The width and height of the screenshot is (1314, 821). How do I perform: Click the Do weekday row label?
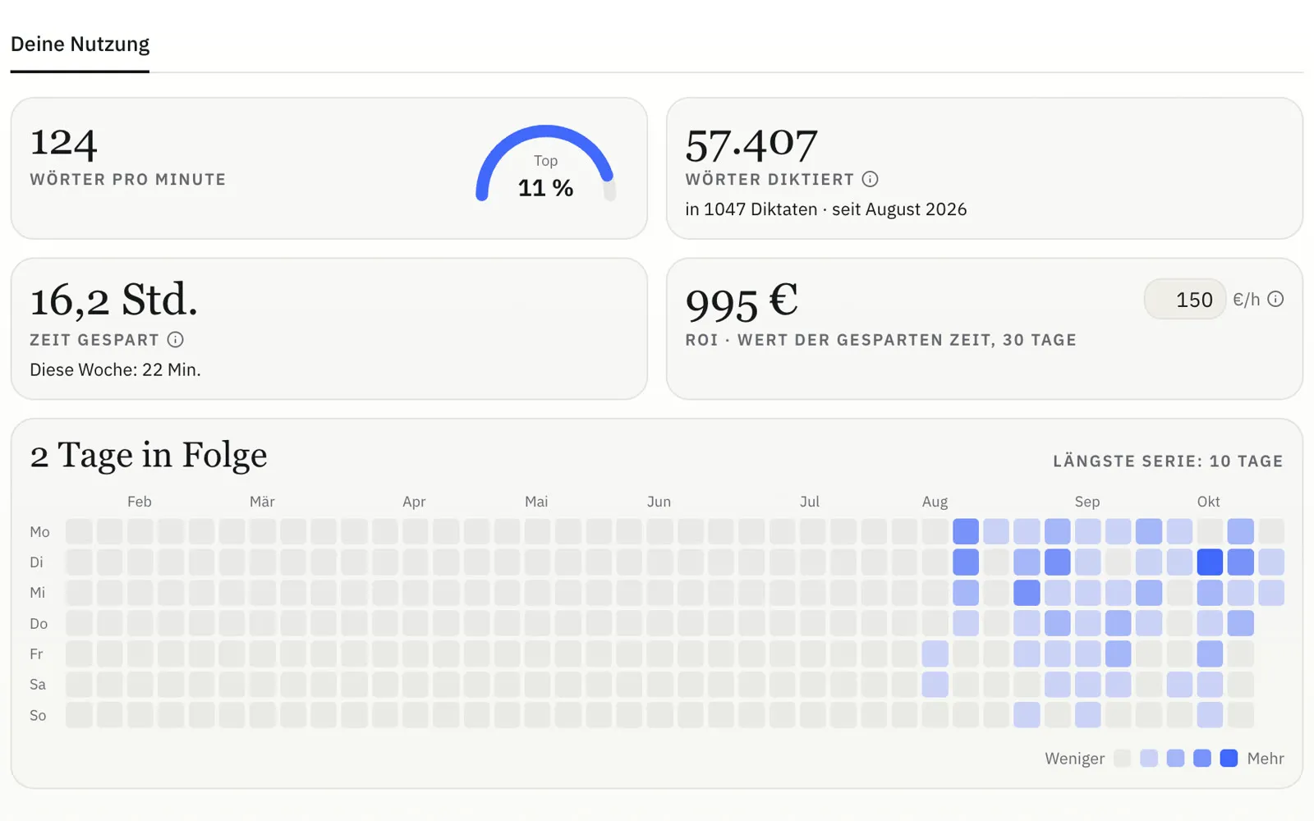click(39, 624)
